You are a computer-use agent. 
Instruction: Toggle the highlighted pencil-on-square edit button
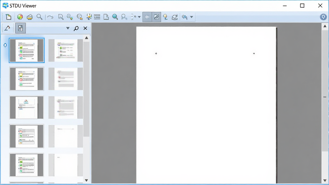click(156, 17)
